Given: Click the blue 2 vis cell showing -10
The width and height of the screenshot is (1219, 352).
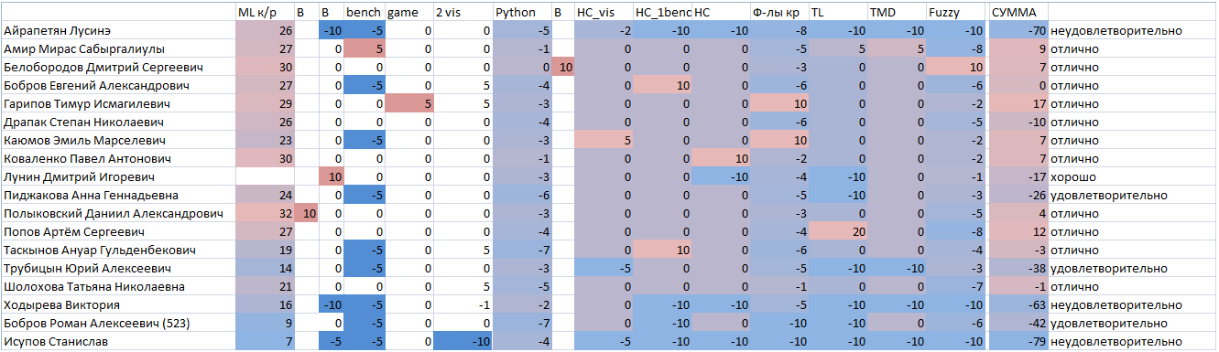Looking at the screenshot, I should [463, 342].
